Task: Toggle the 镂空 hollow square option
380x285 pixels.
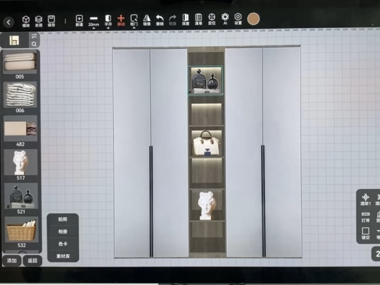Action: coord(366,233)
